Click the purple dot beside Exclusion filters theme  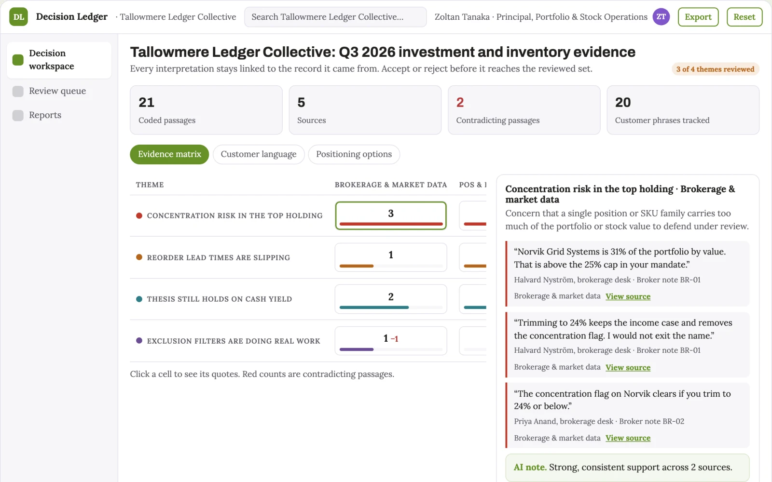139,341
